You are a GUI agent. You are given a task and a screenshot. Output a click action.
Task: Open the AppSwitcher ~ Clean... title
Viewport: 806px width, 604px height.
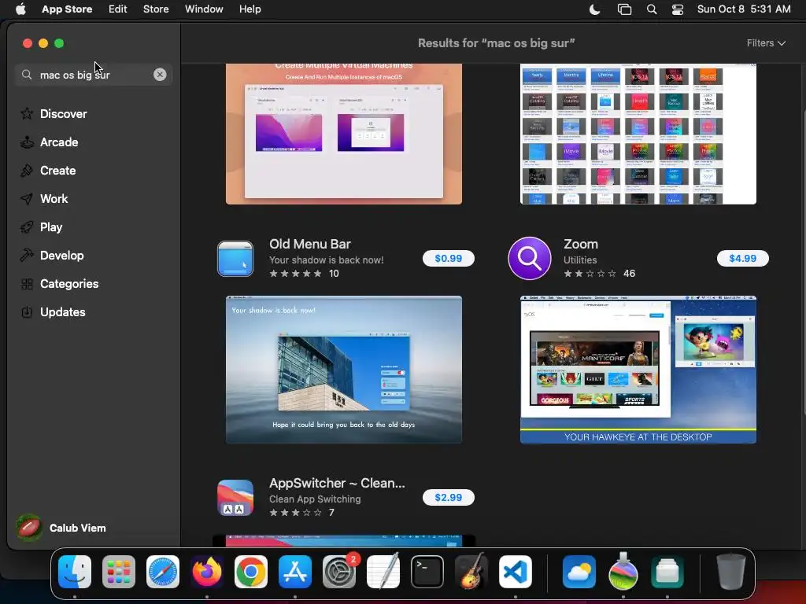tap(337, 483)
